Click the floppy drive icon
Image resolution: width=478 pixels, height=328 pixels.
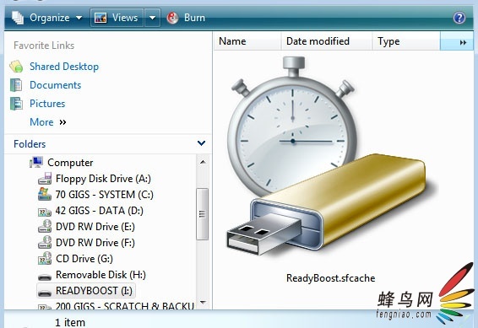[45, 178]
